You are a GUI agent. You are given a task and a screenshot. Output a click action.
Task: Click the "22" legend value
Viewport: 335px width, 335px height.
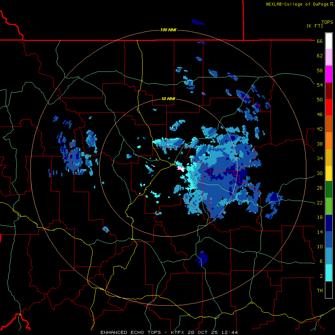[320, 202]
